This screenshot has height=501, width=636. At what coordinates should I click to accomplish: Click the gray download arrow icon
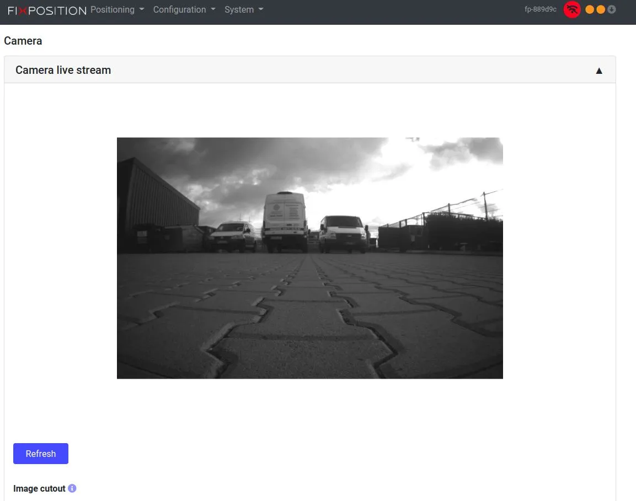[611, 9]
